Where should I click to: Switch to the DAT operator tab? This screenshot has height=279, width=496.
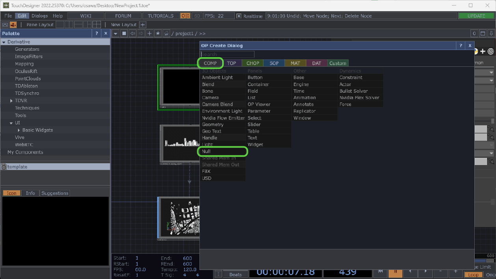click(x=317, y=63)
